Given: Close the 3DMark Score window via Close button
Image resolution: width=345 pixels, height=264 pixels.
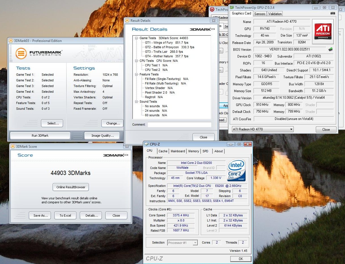Looking at the screenshot, I should (x=116, y=216).
